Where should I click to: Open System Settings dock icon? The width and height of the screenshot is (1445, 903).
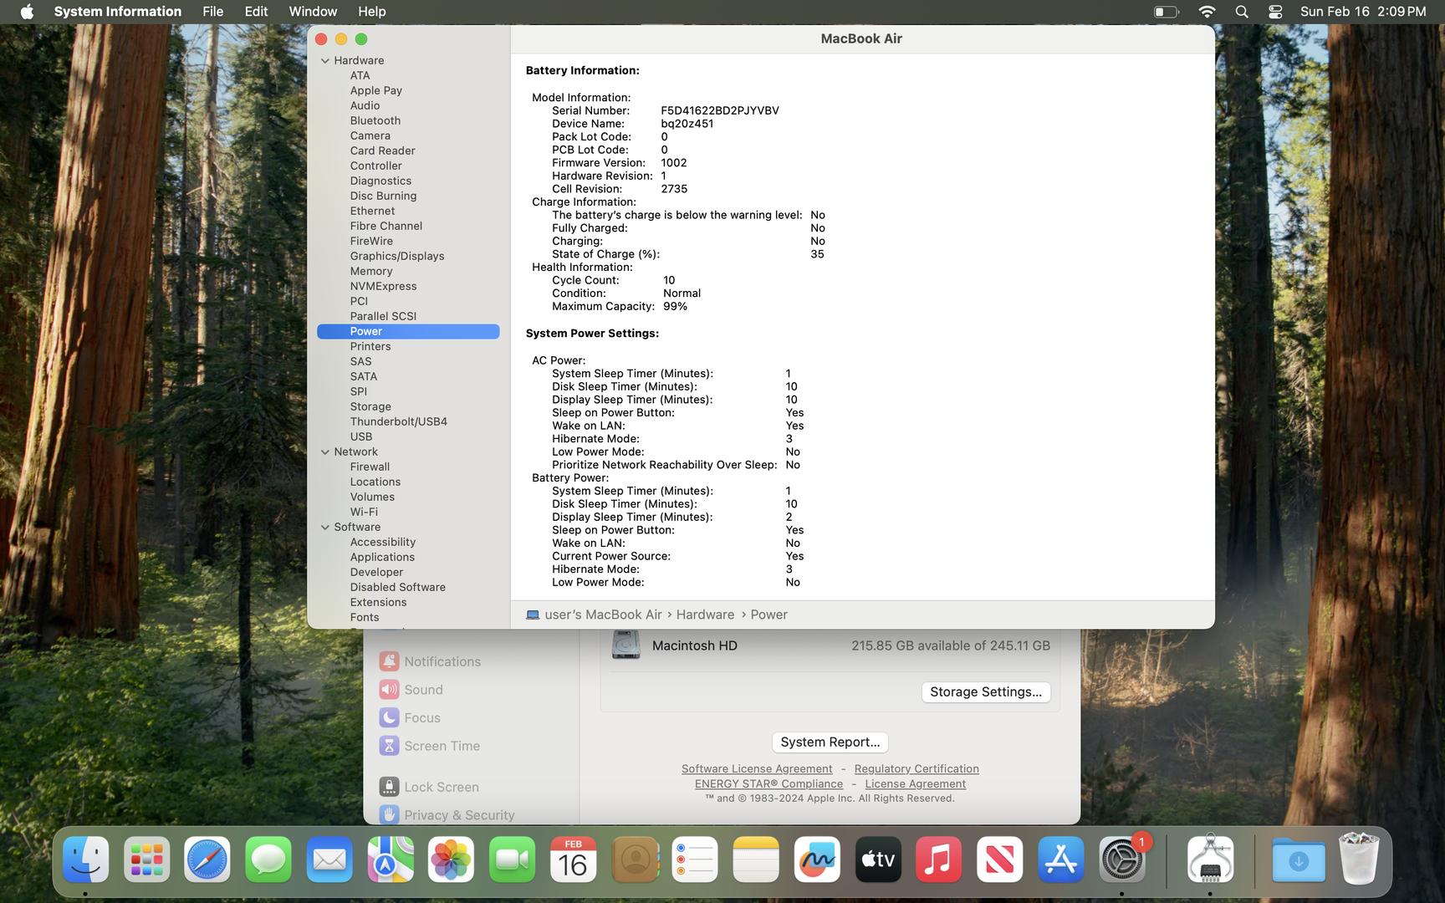coord(1121,860)
